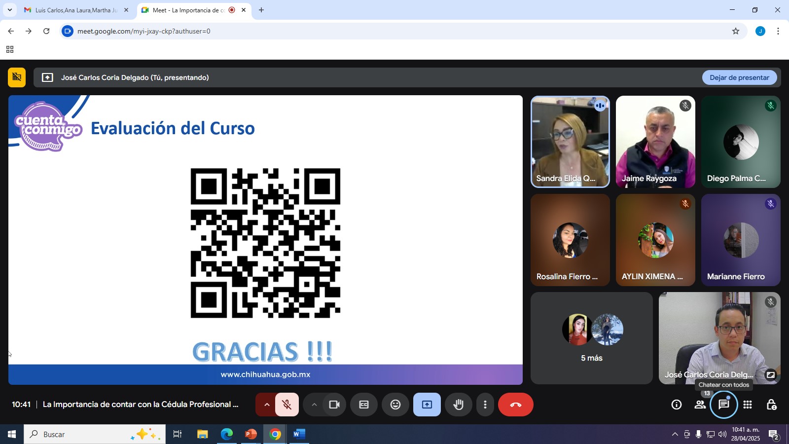This screenshot has width=789, height=444.
Task: Leave the call with red hang-up button
Action: 515,405
